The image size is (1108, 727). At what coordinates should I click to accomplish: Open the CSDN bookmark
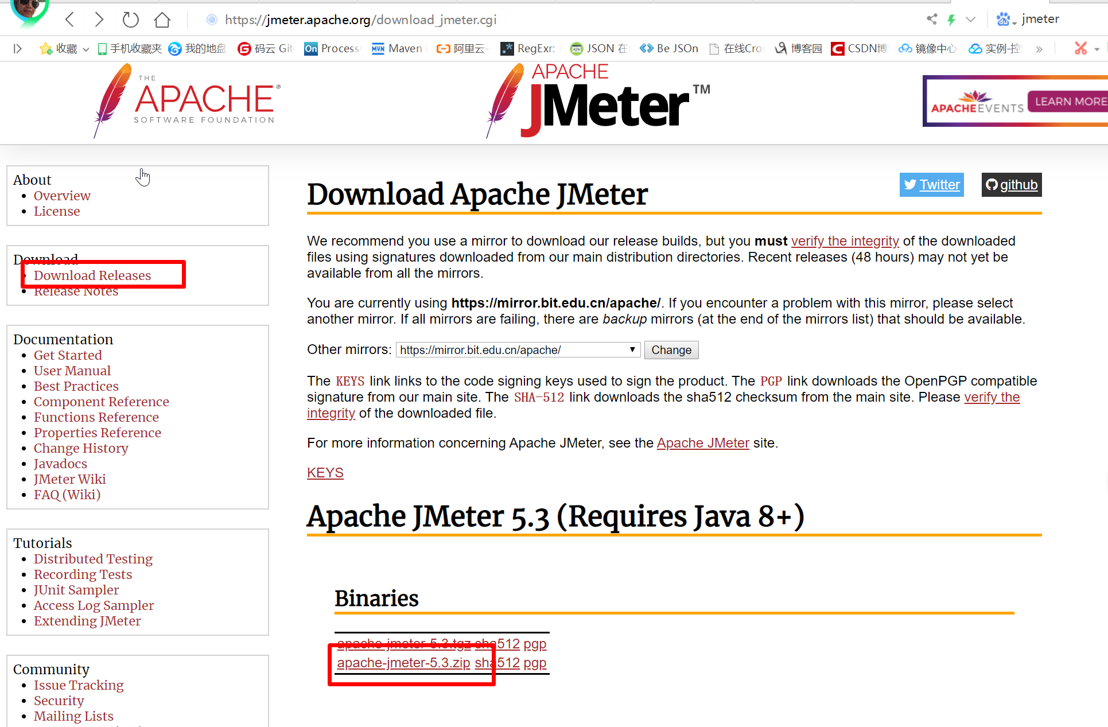click(859, 49)
